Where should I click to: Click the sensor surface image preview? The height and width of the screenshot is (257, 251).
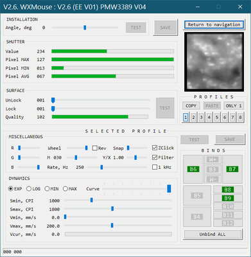214,62
